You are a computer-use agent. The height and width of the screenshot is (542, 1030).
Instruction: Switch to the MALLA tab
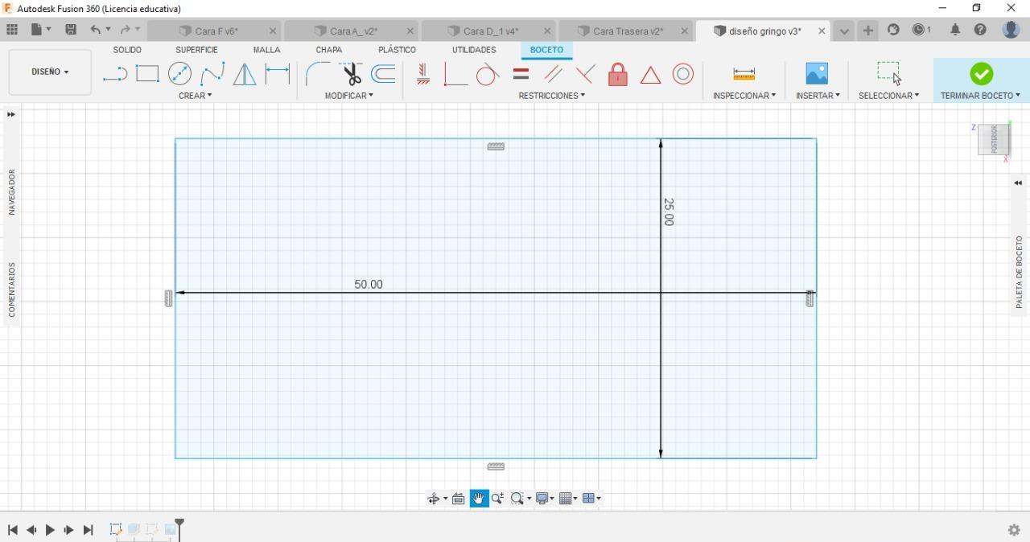266,50
